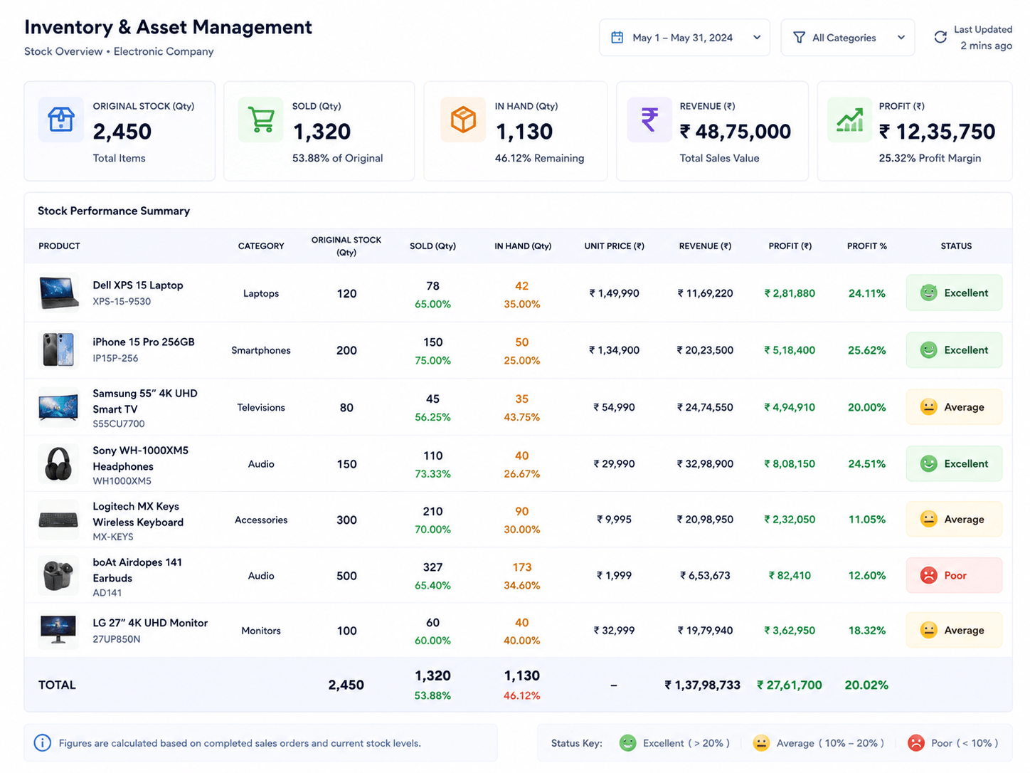
Task: Sort by SOLD (Qty) column header
Action: coord(432,246)
